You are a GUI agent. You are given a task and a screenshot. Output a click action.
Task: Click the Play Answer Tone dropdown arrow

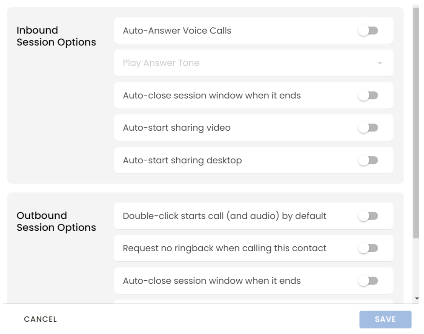click(379, 63)
